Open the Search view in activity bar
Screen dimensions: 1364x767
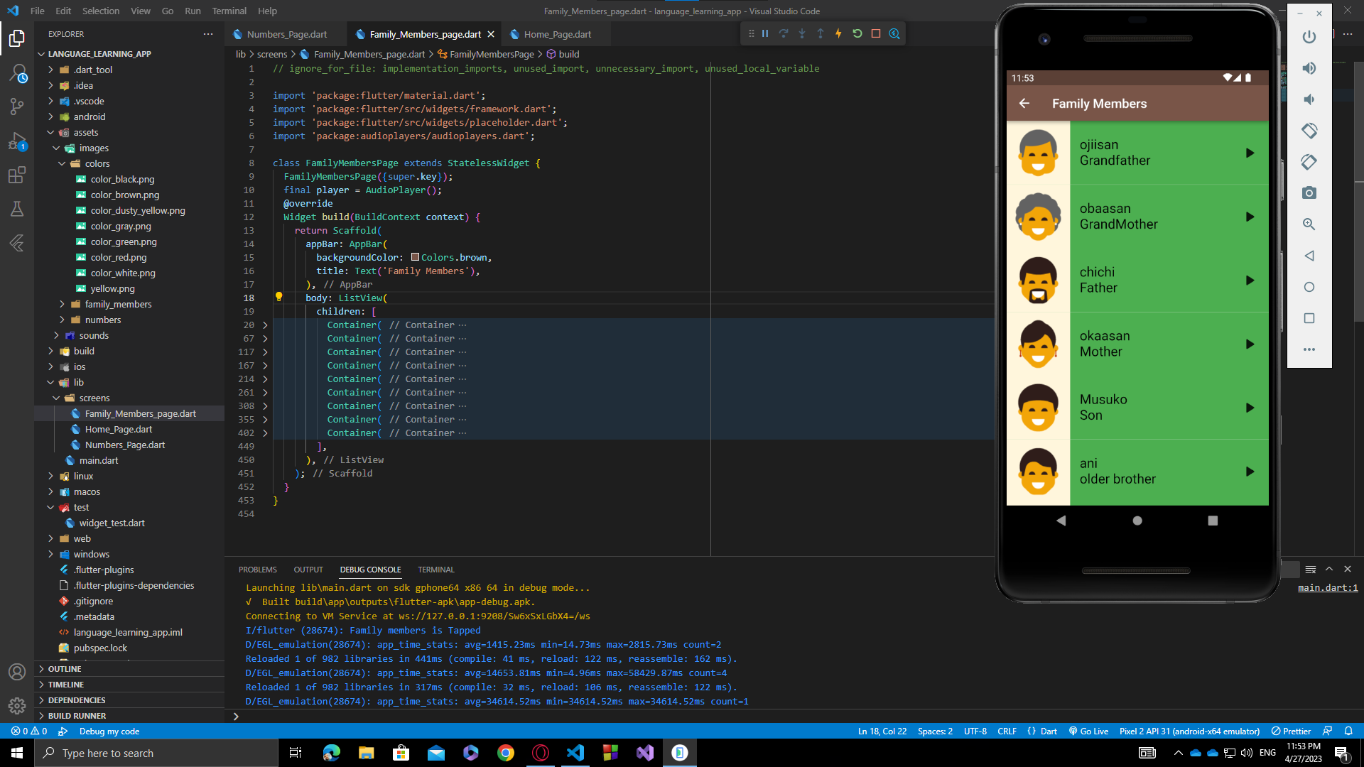pos(17,72)
